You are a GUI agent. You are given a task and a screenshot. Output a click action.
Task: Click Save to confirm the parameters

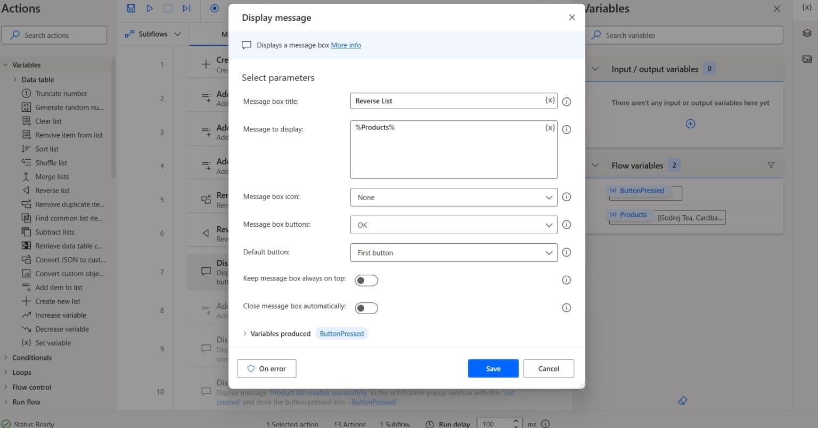coord(493,368)
